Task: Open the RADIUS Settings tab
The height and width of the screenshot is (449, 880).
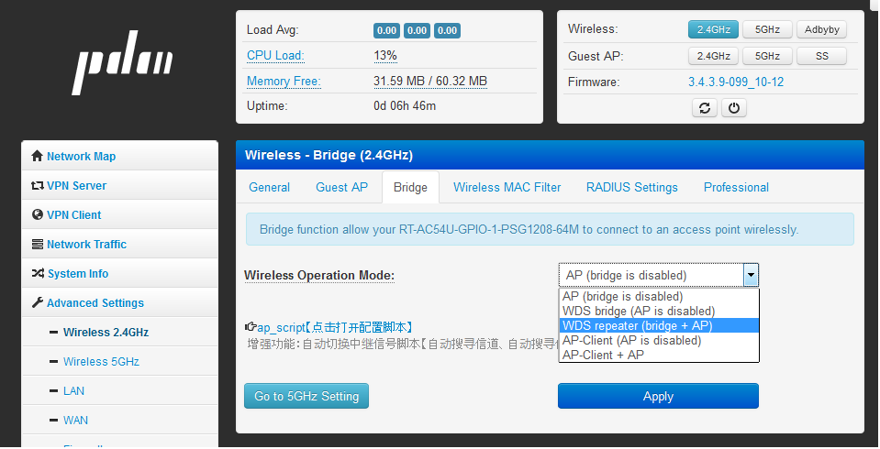Action: pos(631,187)
